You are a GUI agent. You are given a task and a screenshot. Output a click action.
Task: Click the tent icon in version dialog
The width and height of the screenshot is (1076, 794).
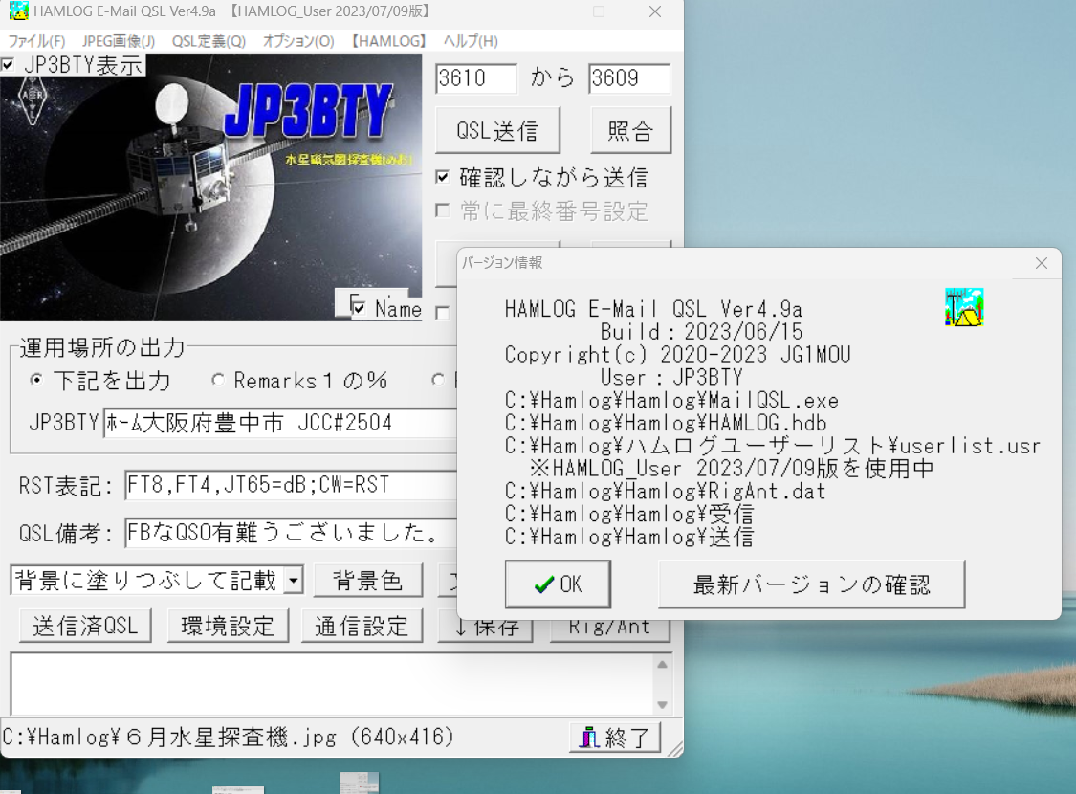tap(964, 307)
